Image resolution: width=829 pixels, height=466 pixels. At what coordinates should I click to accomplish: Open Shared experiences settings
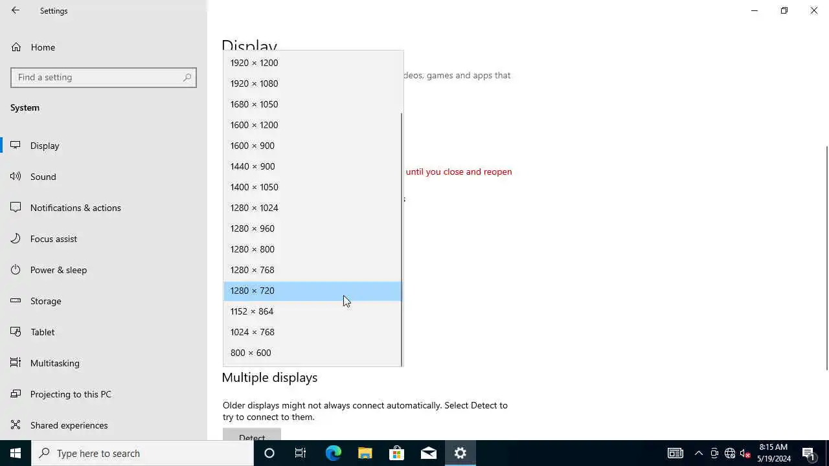[104, 425]
